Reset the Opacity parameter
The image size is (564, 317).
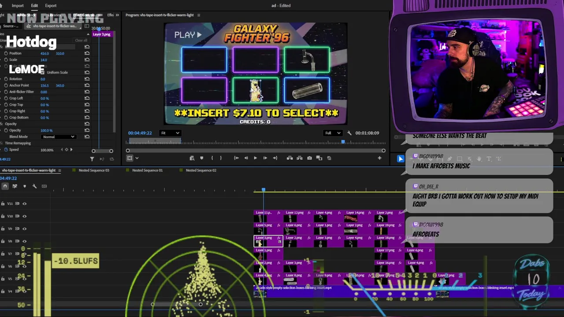87,130
